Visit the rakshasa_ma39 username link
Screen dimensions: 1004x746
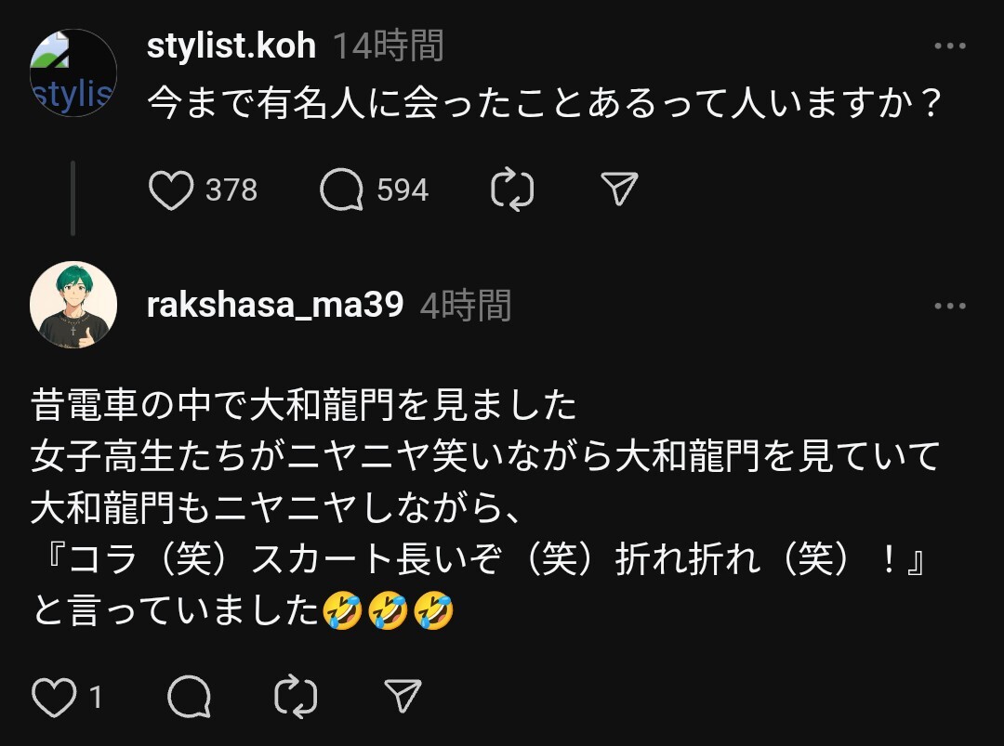[x=275, y=305]
